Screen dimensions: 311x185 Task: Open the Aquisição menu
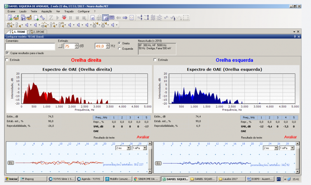46,12
